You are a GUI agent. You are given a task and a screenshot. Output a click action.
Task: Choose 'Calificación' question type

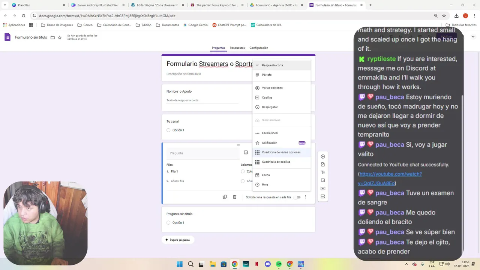282,143
